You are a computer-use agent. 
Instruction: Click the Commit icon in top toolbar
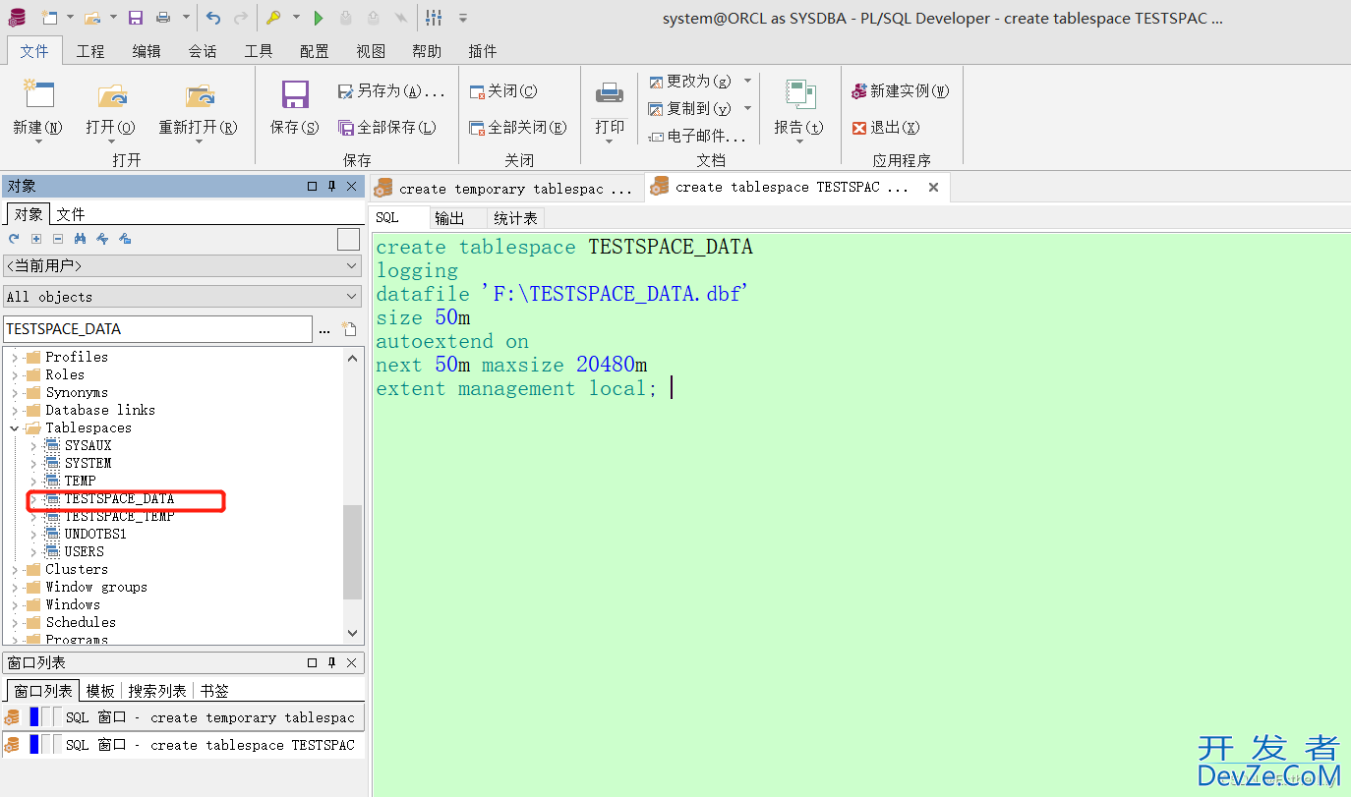pos(346,18)
